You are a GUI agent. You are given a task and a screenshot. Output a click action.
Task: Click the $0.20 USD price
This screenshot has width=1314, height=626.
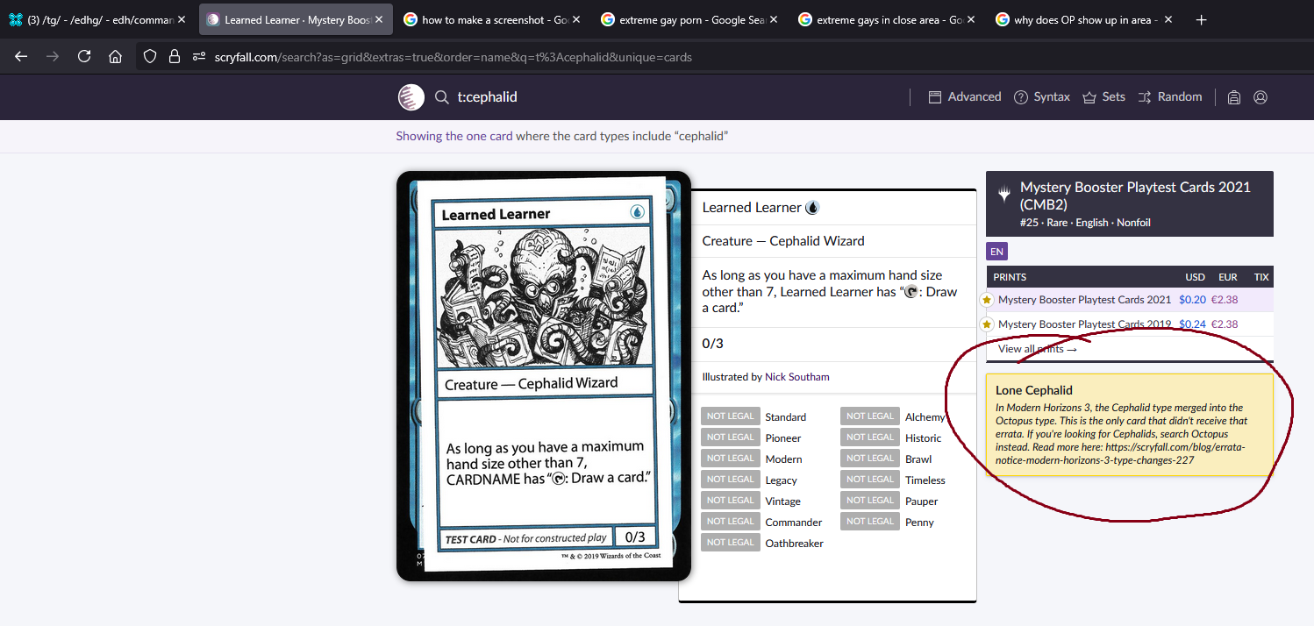[x=1192, y=300]
